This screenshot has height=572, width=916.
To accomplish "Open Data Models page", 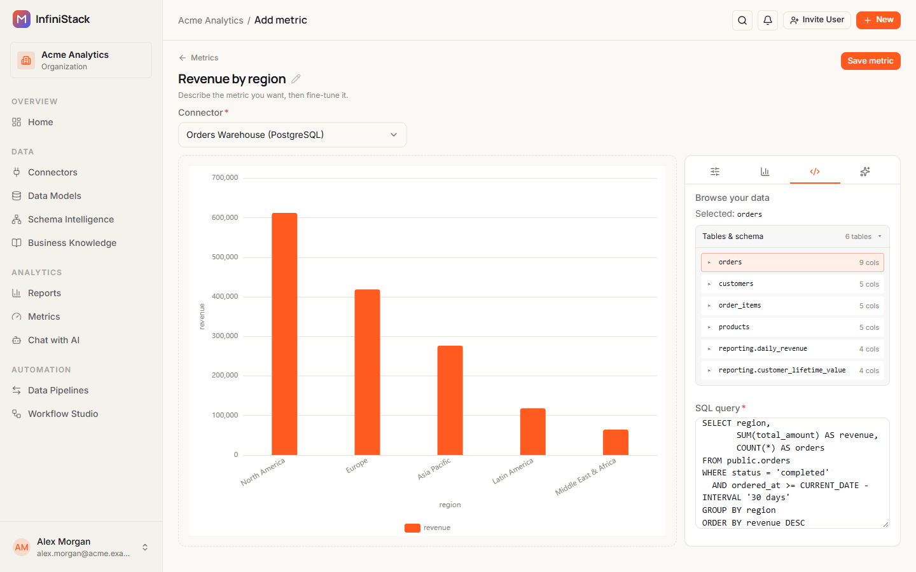I will 81,196.
